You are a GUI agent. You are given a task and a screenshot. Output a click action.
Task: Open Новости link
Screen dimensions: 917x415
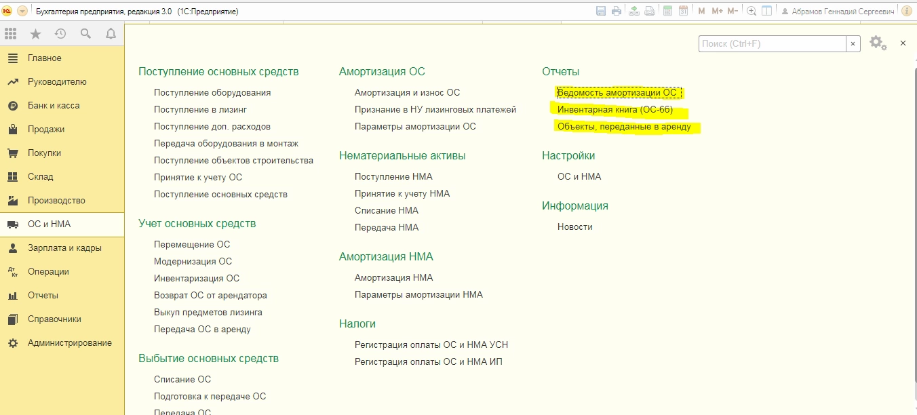click(575, 227)
